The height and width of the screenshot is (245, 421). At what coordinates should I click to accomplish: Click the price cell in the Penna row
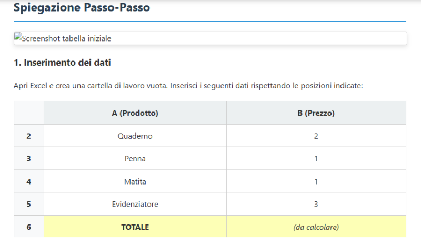click(x=316, y=159)
